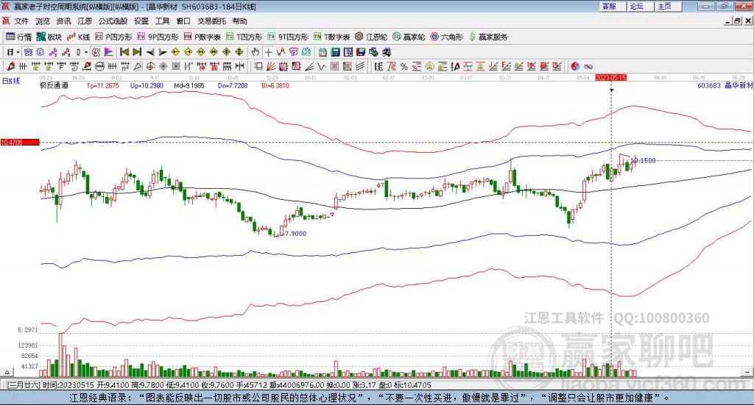
Task: Open the 设置 menu
Action: pyautogui.click(x=141, y=21)
